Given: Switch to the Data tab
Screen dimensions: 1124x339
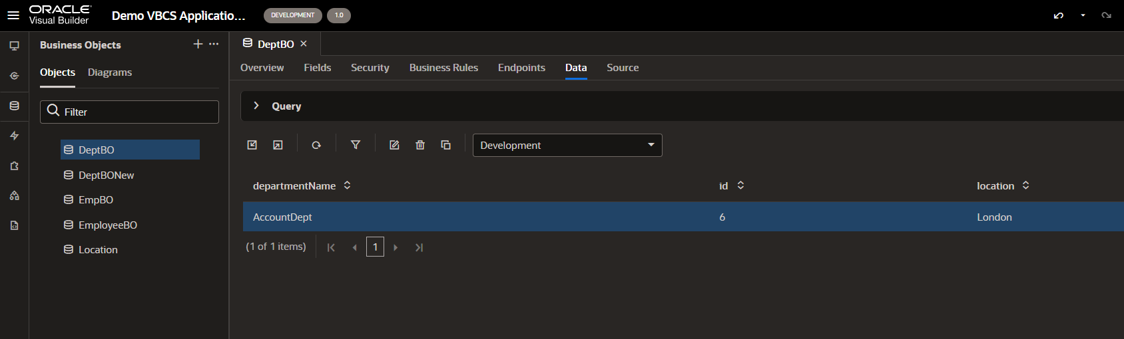Looking at the screenshot, I should click(x=576, y=68).
